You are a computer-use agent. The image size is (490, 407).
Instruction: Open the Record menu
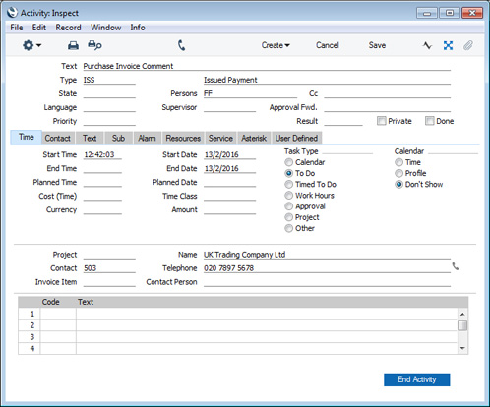(x=68, y=28)
